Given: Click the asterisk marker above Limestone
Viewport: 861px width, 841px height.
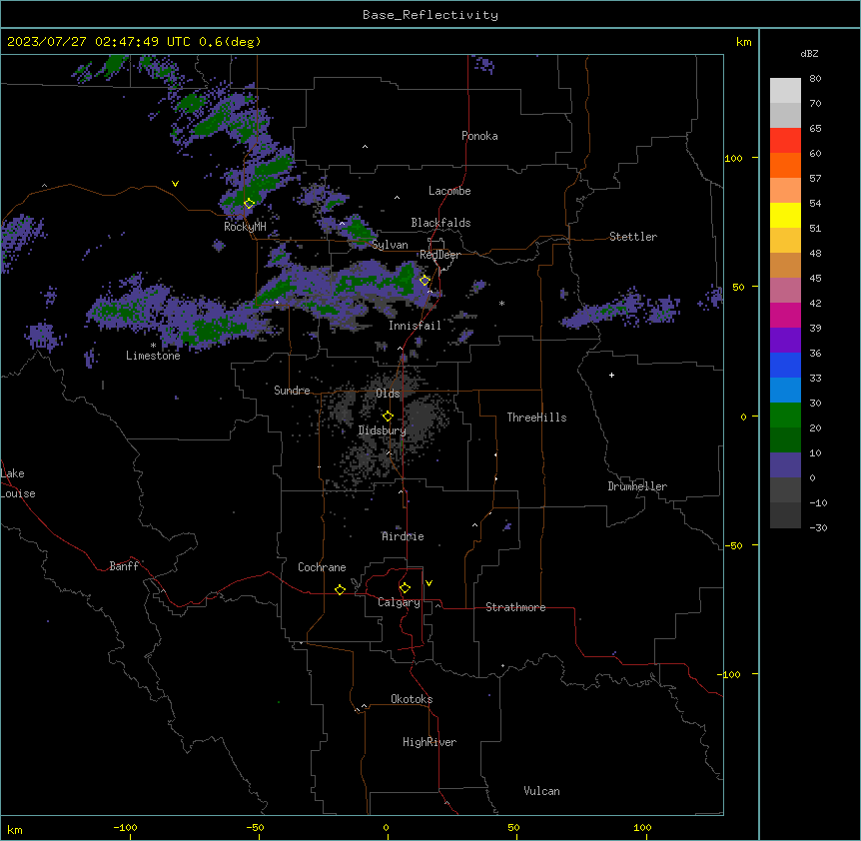Looking at the screenshot, I should [153, 346].
